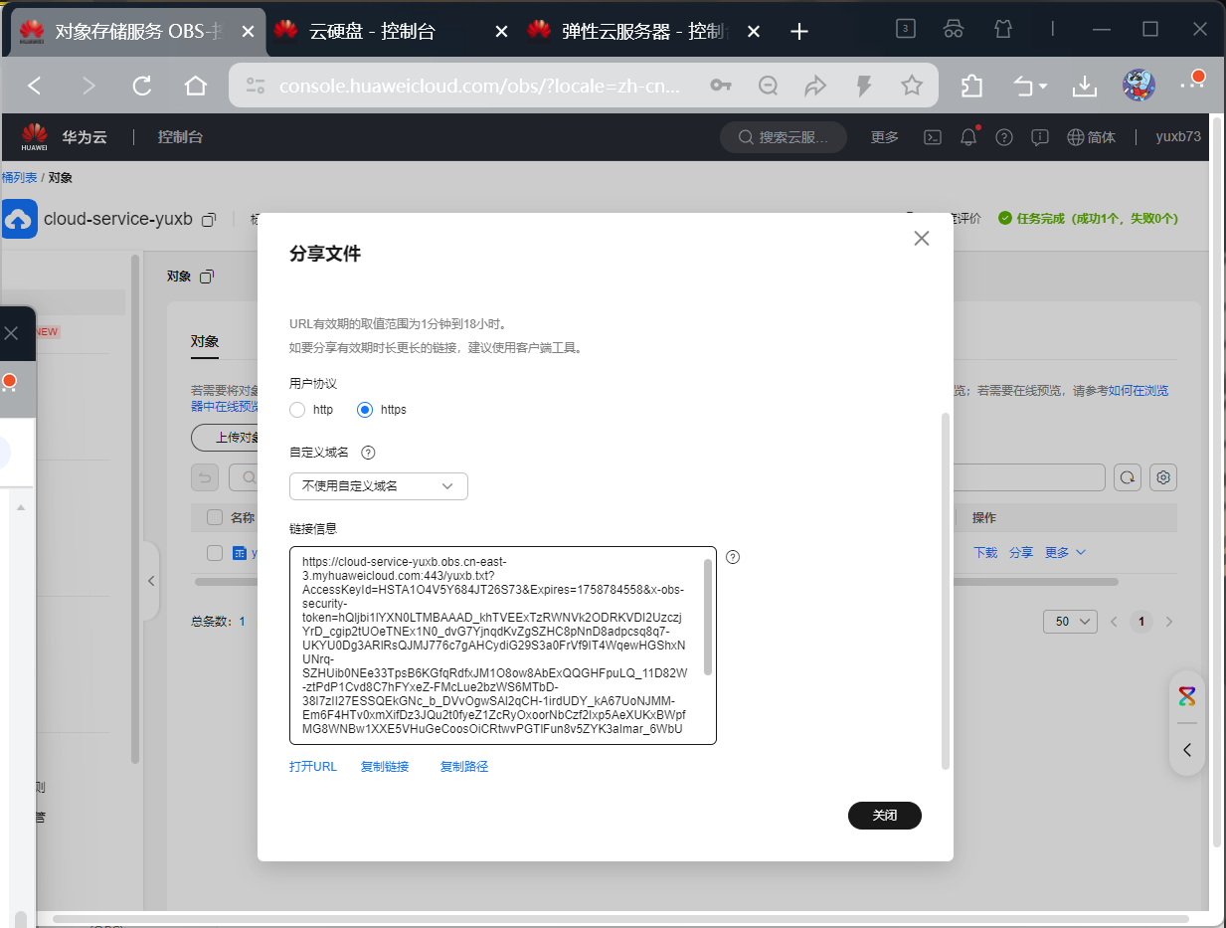The image size is (1226, 928).
Task: Click the Huawei Cloud 华为云 logo
Action: (64, 136)
